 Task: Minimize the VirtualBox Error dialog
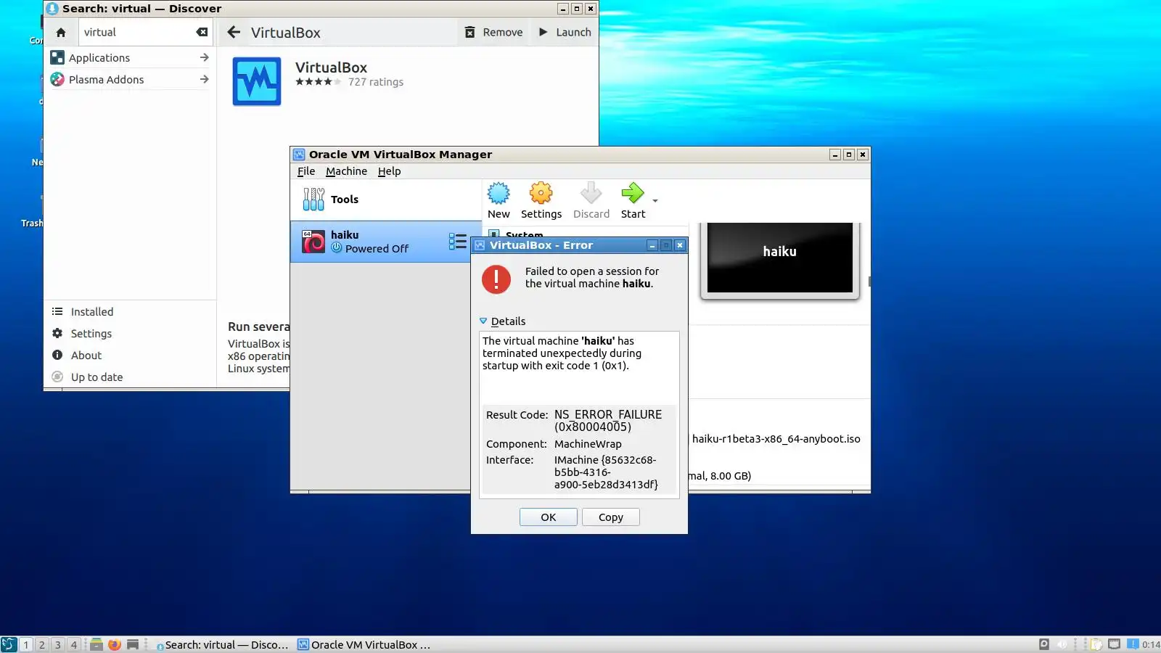click(x=652, y=245)
